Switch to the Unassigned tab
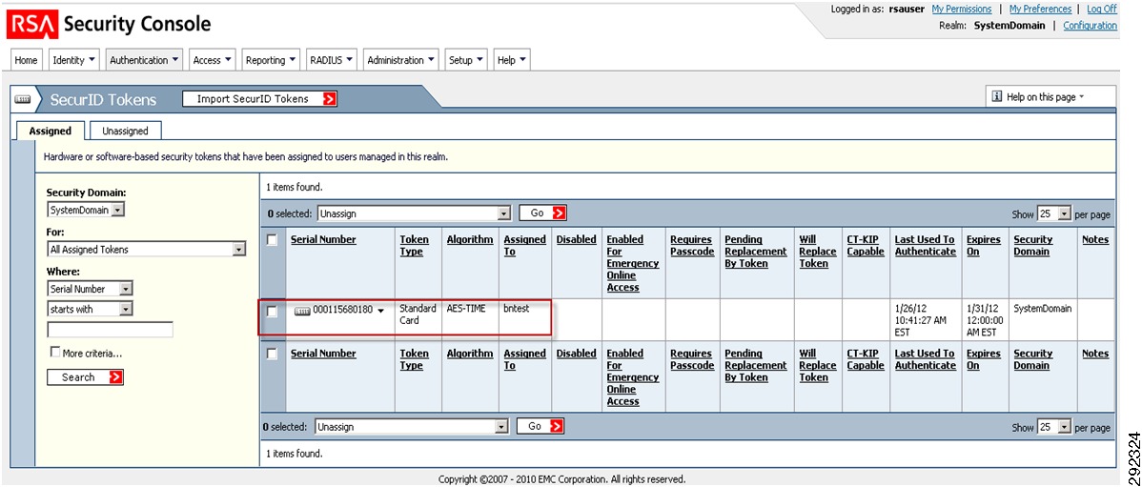The image size is (1142, 487). coord(125,131)
